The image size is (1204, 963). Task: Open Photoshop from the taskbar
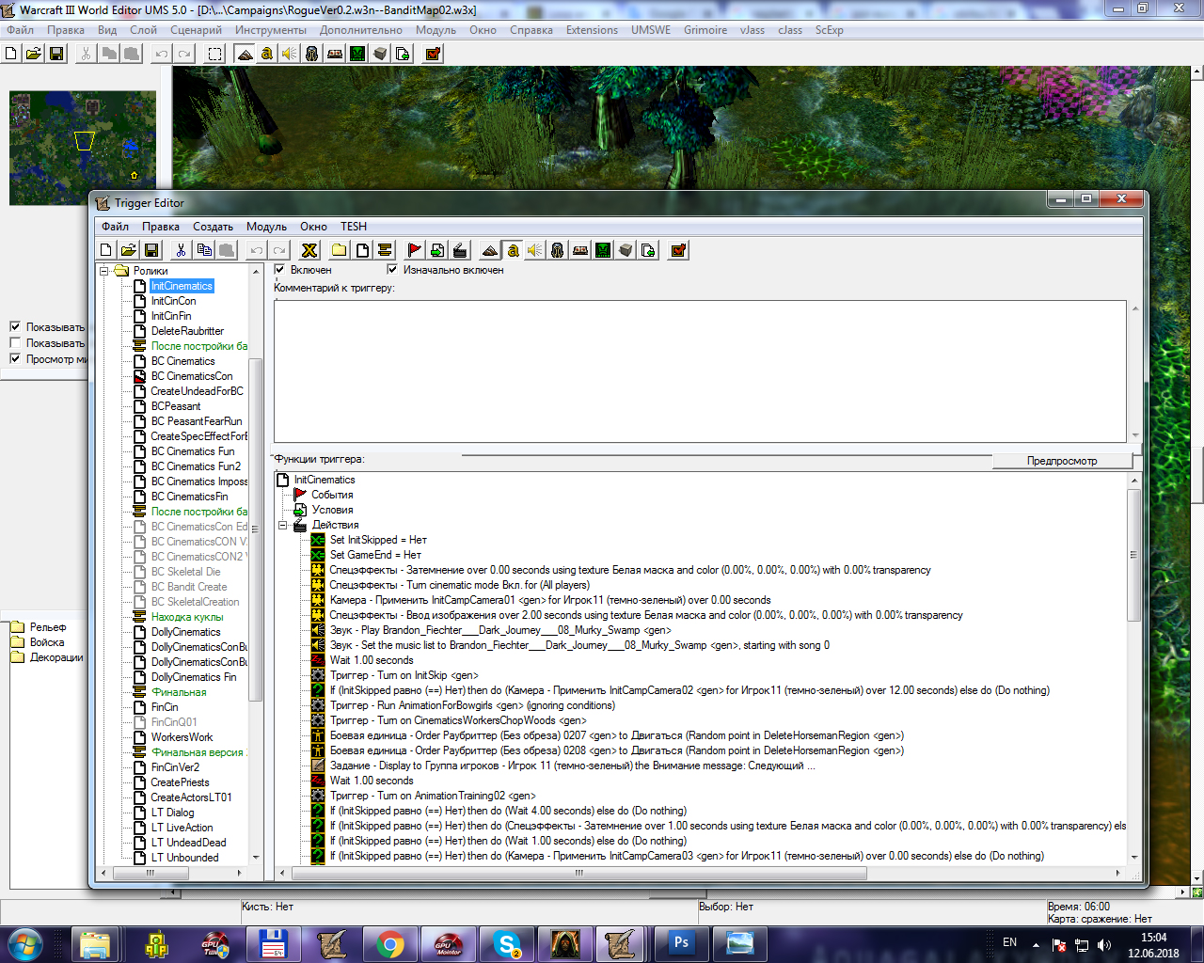pyautogui.click(x=682, y=944)
